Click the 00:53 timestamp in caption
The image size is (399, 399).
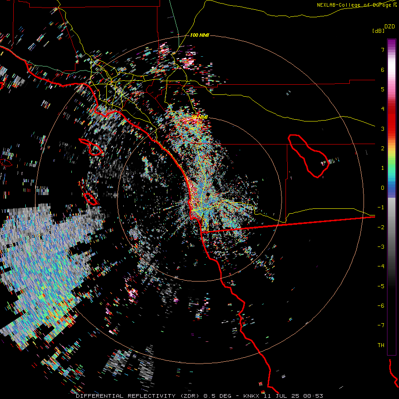(x=313, y=396)
